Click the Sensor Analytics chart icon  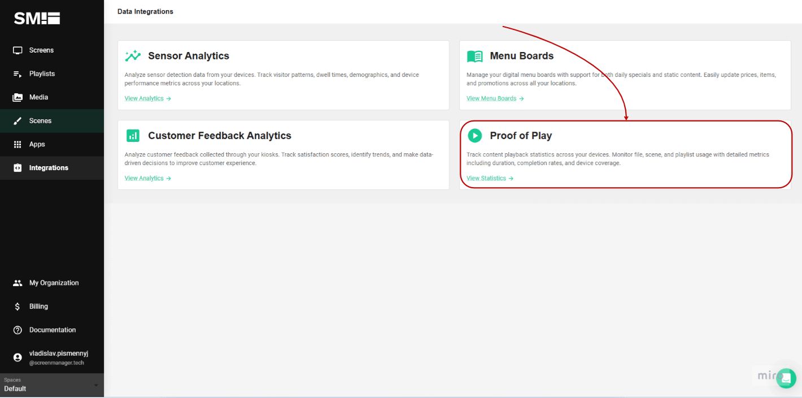click(x=133, y=56)
